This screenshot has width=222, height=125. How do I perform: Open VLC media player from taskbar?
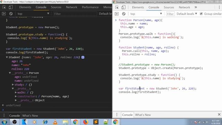(x=55, y=122)
